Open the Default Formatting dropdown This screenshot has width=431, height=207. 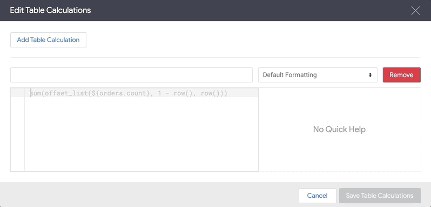coord(318,75)
